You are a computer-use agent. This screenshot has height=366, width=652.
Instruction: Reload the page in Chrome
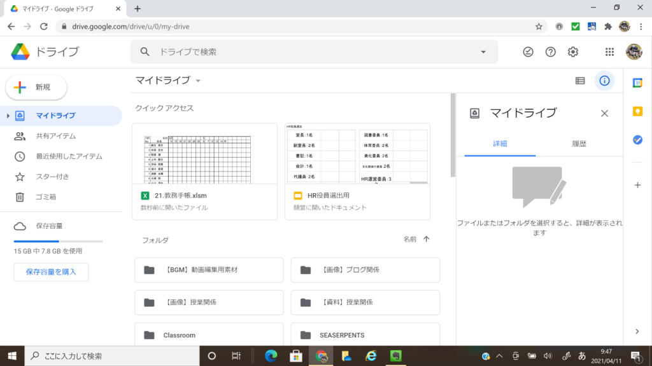point(44,27)
